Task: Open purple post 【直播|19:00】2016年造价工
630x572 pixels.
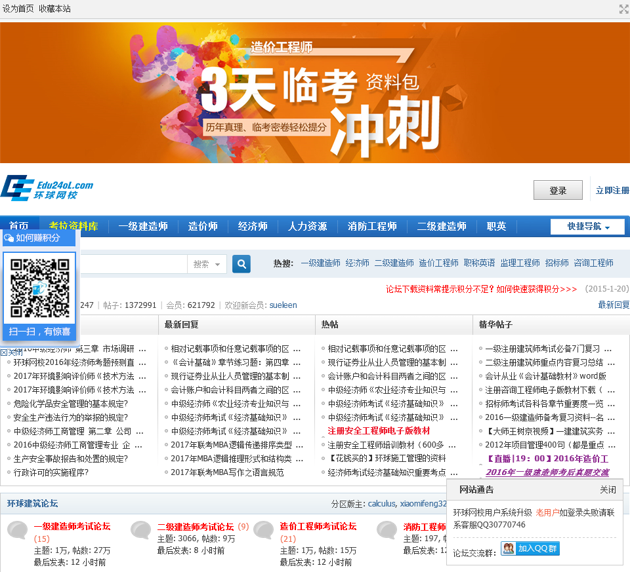Action: click(x=547, y=459)
